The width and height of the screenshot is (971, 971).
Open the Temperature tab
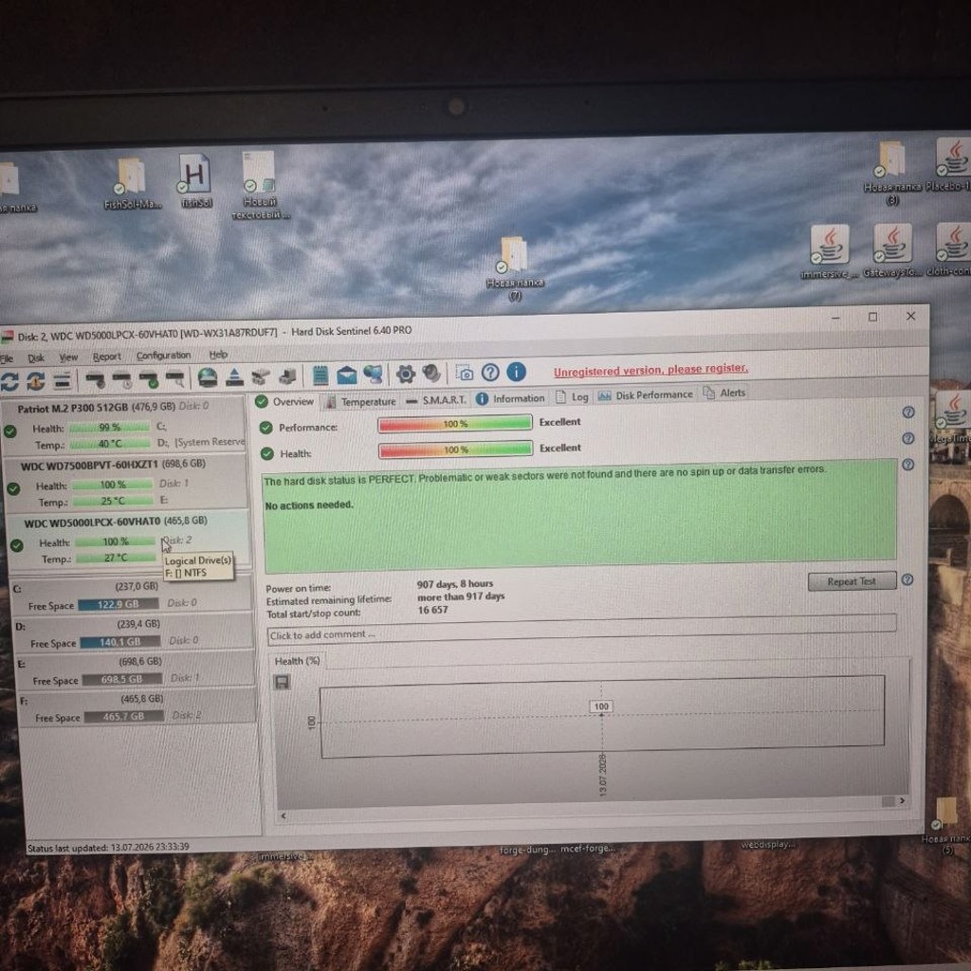point(360,402)
